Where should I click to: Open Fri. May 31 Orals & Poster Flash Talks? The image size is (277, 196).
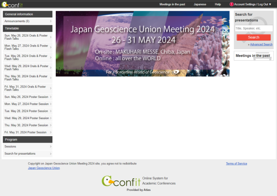28,88
